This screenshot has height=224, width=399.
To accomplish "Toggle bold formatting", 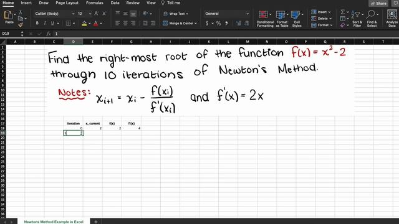I will point(37,23).
